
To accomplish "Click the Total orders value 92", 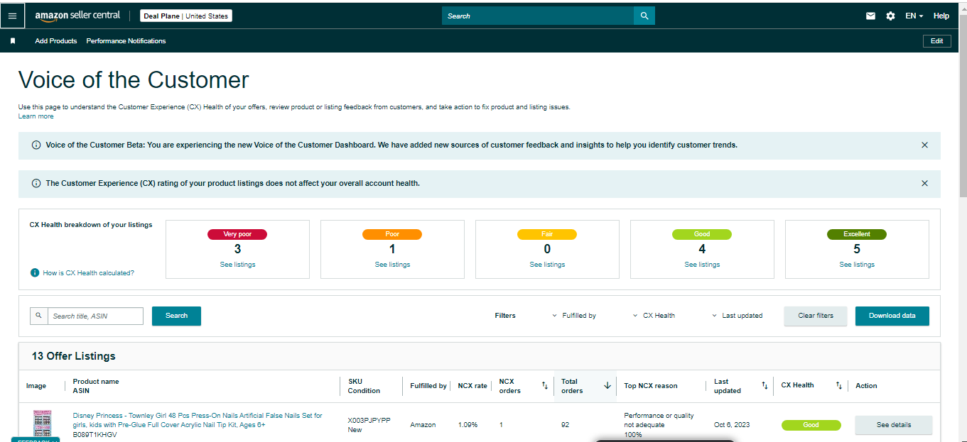I will pyautogui.click(x=566, y=425).
